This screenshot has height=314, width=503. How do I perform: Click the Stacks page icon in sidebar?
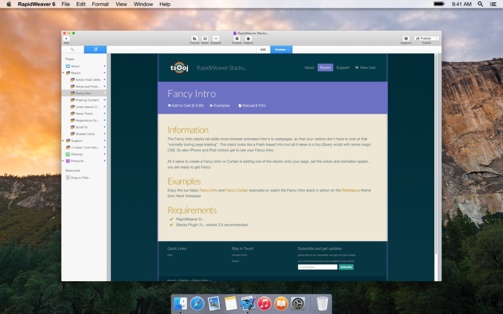point(68,73)
